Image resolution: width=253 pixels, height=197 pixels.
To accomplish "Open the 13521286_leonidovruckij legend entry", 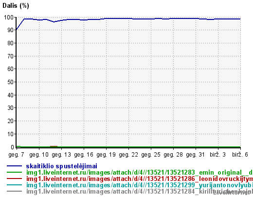I will pyautogui.click(x=140, y=179).
